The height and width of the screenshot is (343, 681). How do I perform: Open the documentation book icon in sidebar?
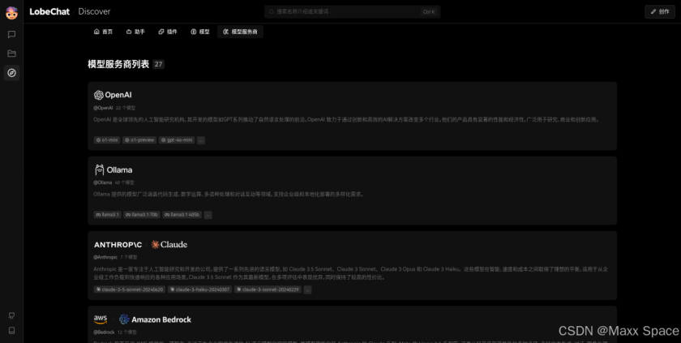(x=11, y=330)
